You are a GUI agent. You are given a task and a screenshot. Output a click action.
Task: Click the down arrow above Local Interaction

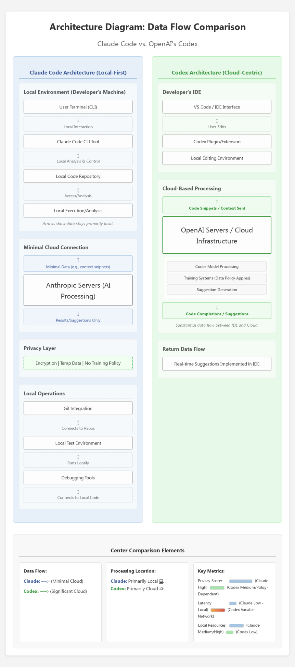(78, 121)
